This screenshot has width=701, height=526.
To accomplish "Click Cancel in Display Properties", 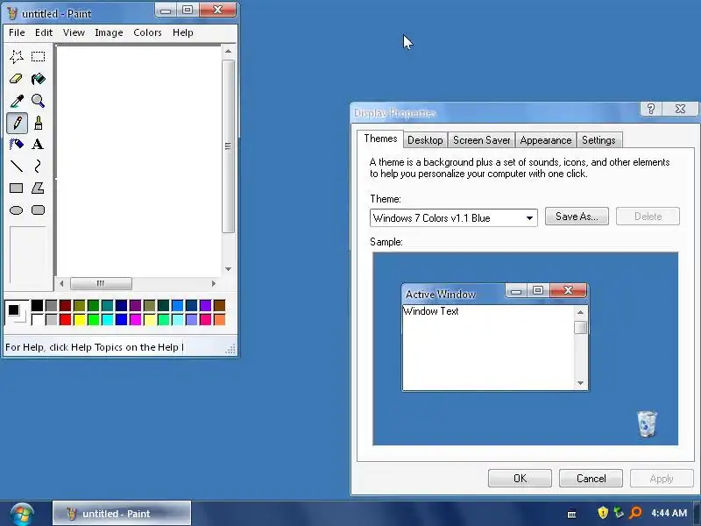I will (x=591, y=479).
